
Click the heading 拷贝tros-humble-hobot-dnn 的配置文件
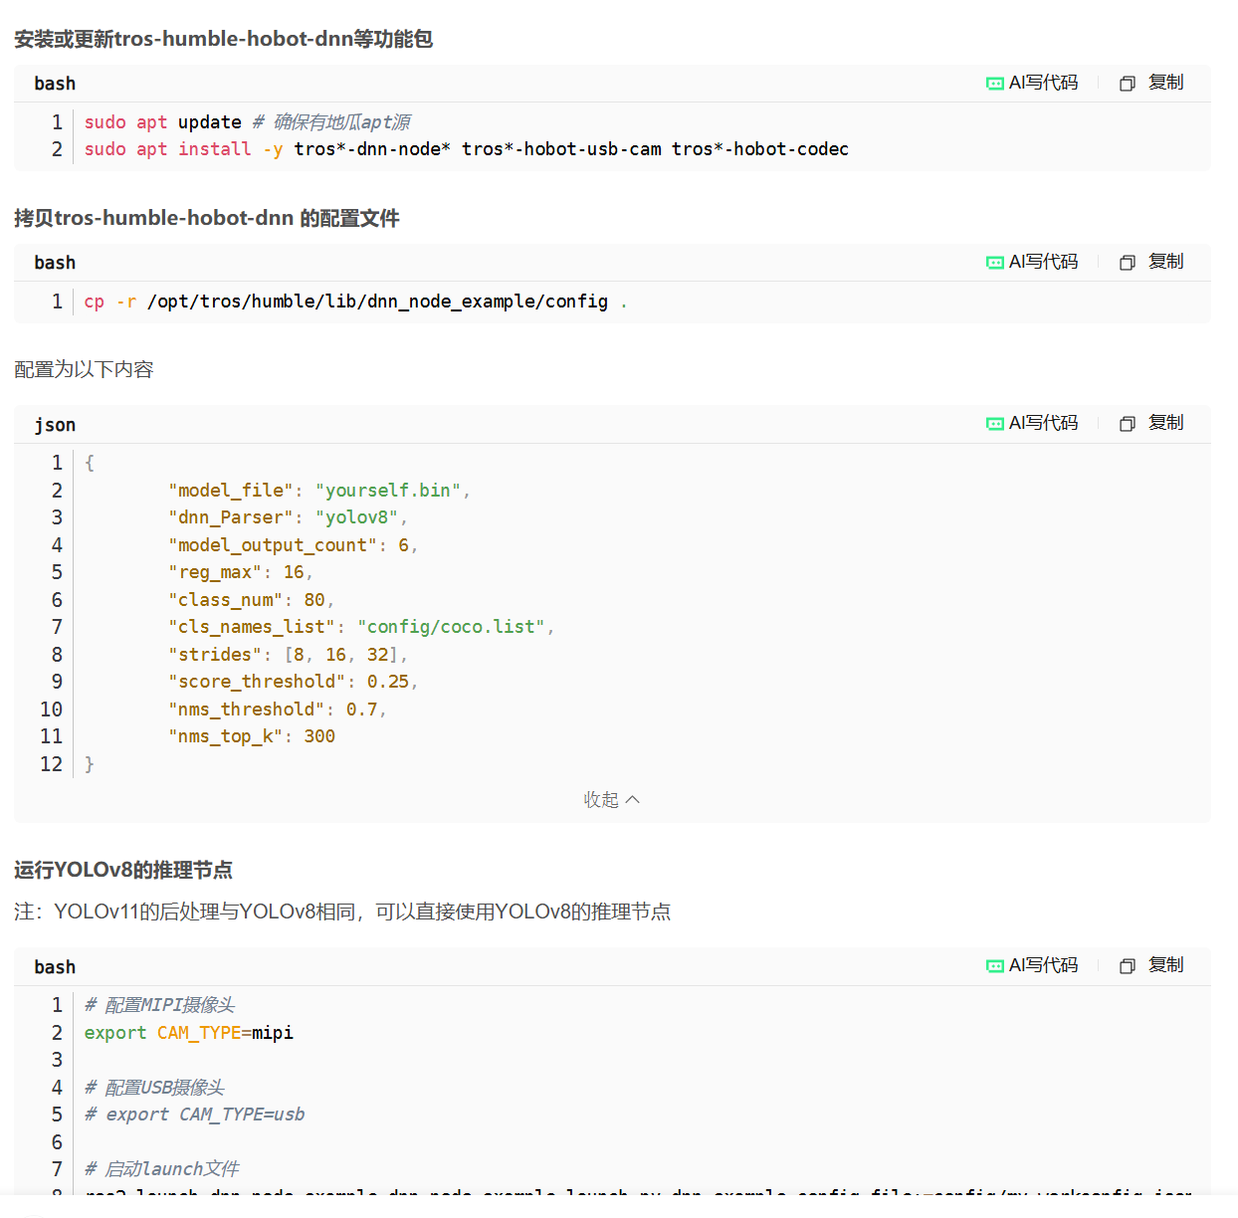206,218
